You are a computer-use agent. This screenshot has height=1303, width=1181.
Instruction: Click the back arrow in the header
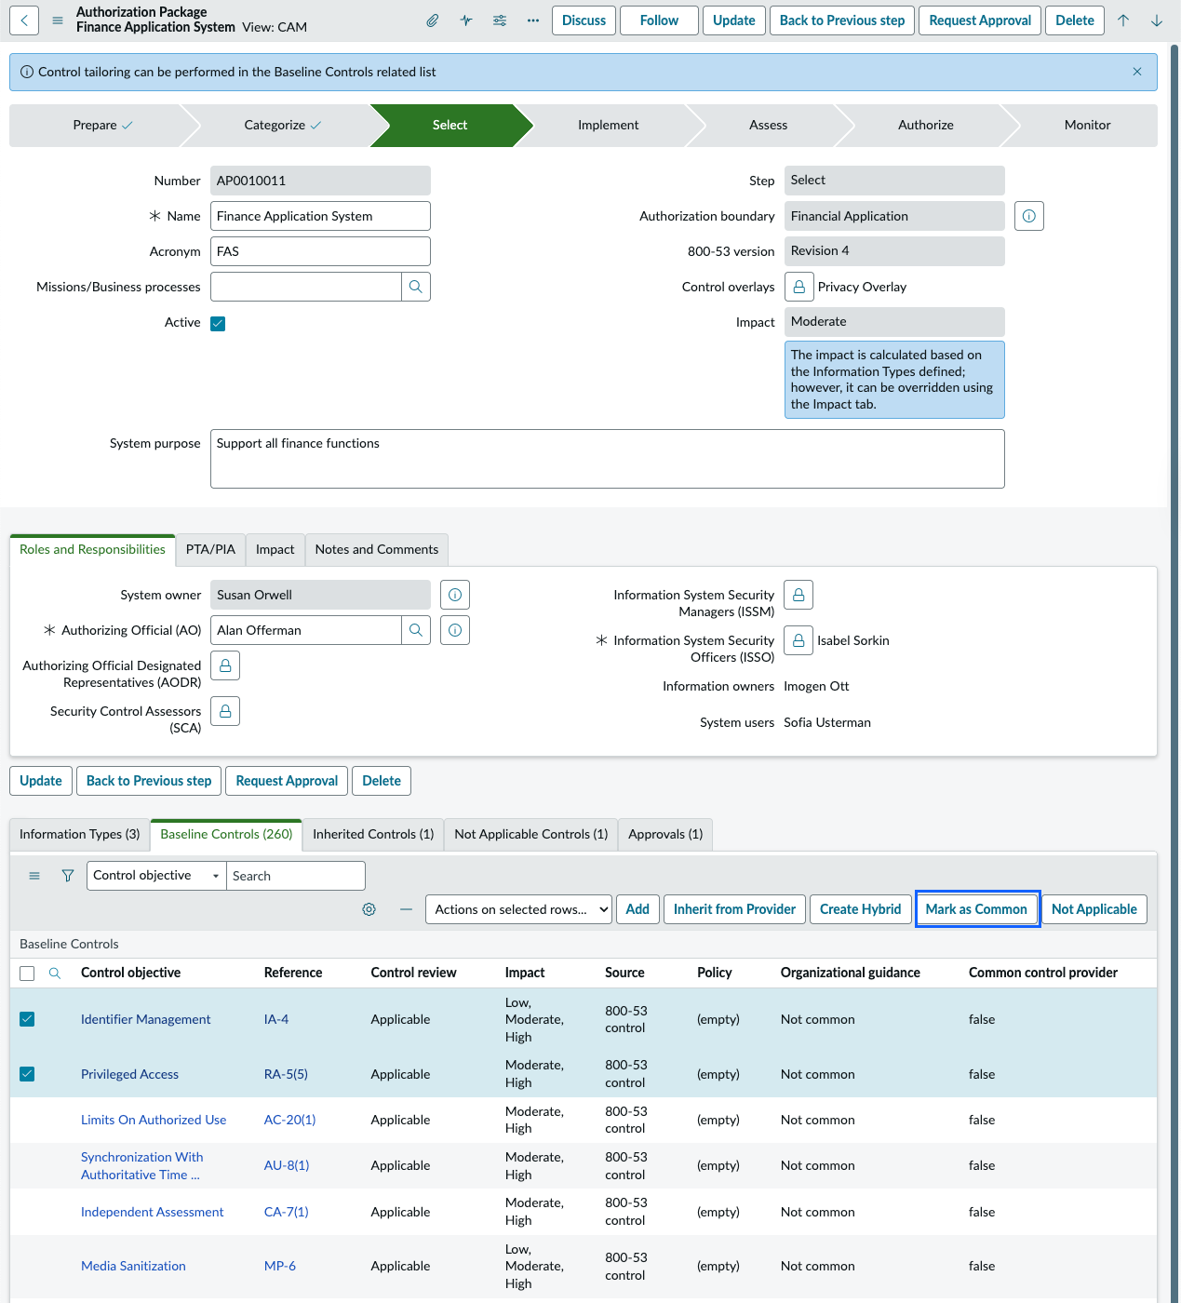click(24, 20)
